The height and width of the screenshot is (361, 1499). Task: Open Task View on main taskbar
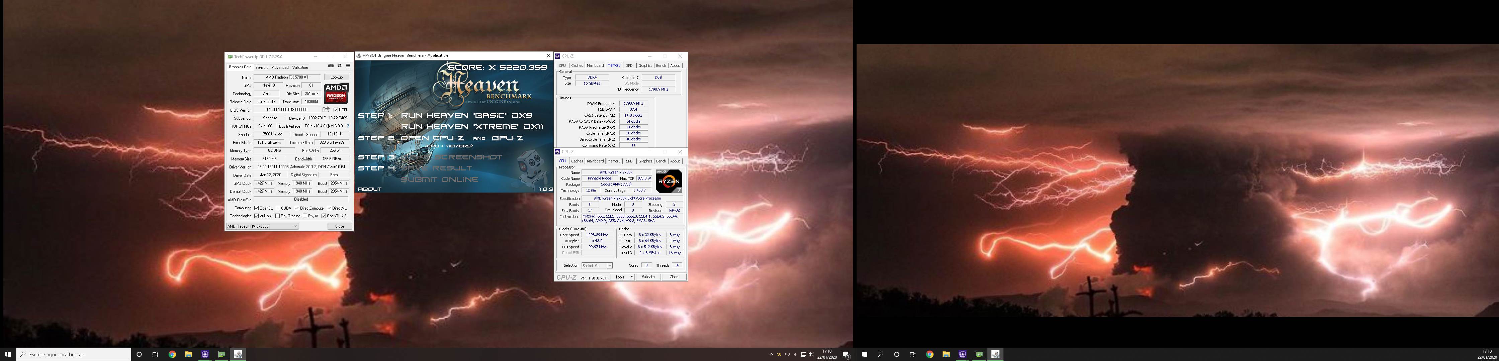coord(155,354)
